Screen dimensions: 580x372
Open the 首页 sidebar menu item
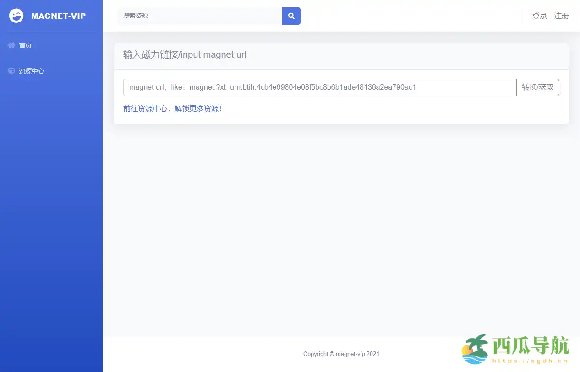[x=25, y=45]
